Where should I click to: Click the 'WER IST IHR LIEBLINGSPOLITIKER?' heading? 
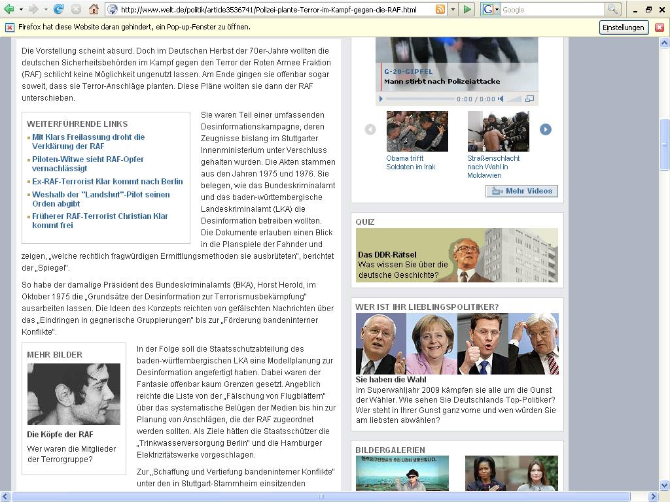point(427,307)
